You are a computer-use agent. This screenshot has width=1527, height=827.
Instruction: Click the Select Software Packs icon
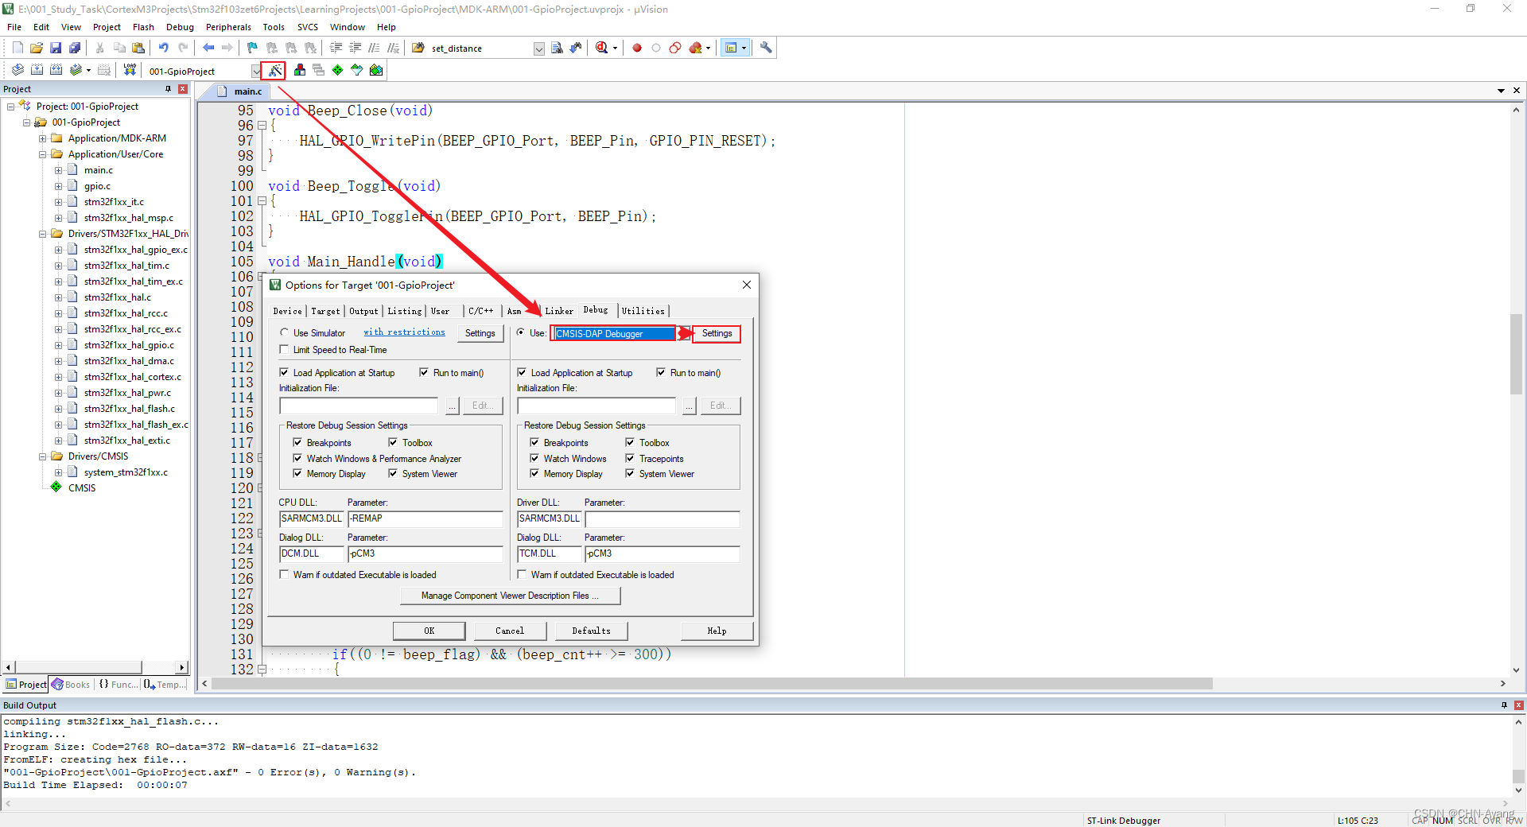point(357,70)
